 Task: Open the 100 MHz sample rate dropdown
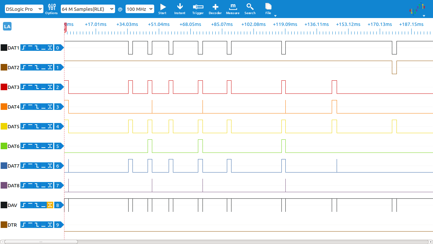point(140,9)
